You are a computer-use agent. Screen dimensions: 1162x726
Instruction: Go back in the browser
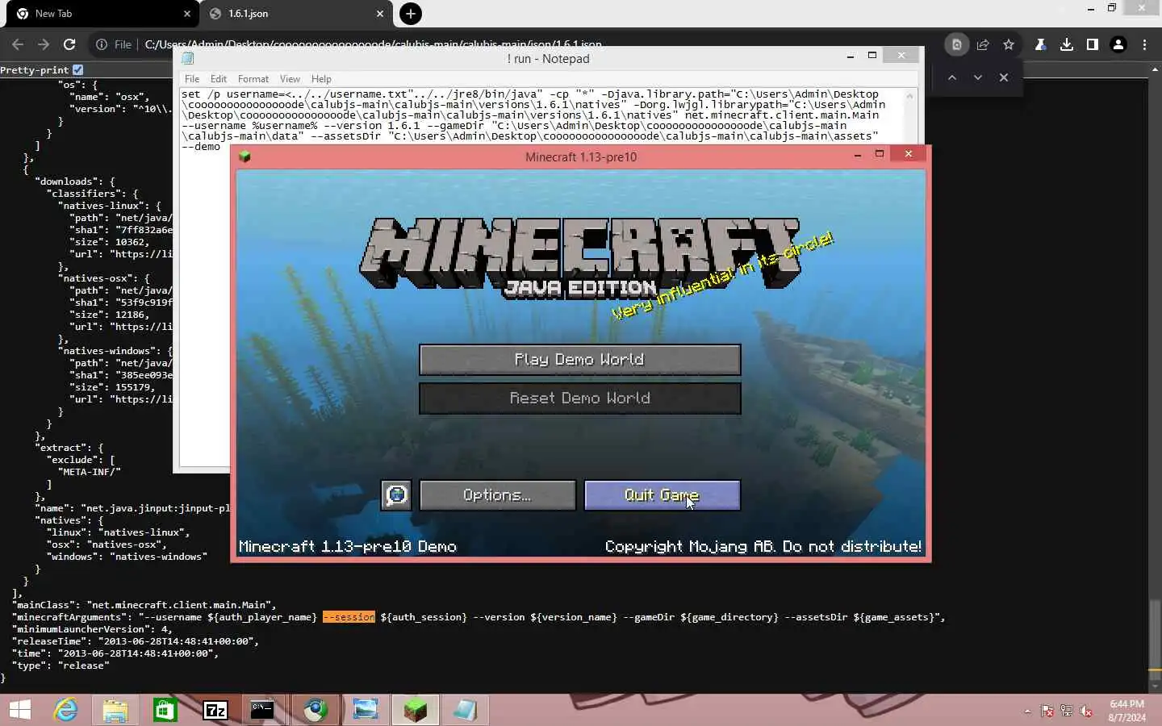pos(18,45)
